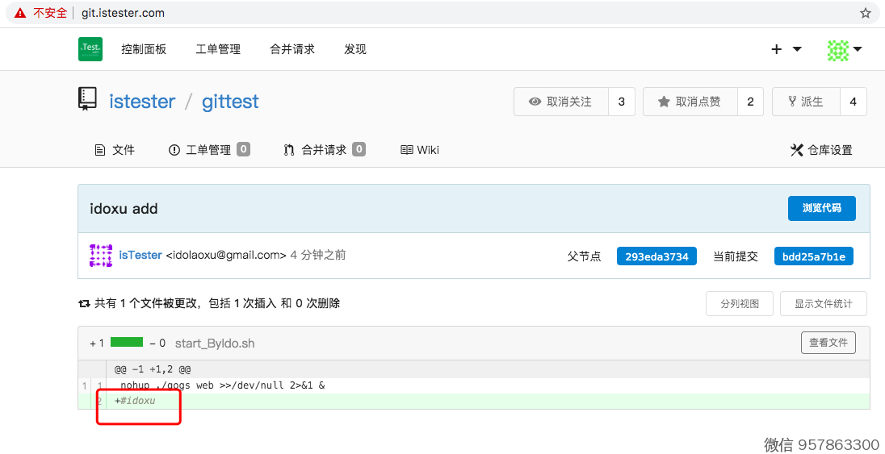The width and height of the screenshot is (885, 454).
Task: Click the browser address bar URL
Action: pyautogui.click(x=123, y=13)
